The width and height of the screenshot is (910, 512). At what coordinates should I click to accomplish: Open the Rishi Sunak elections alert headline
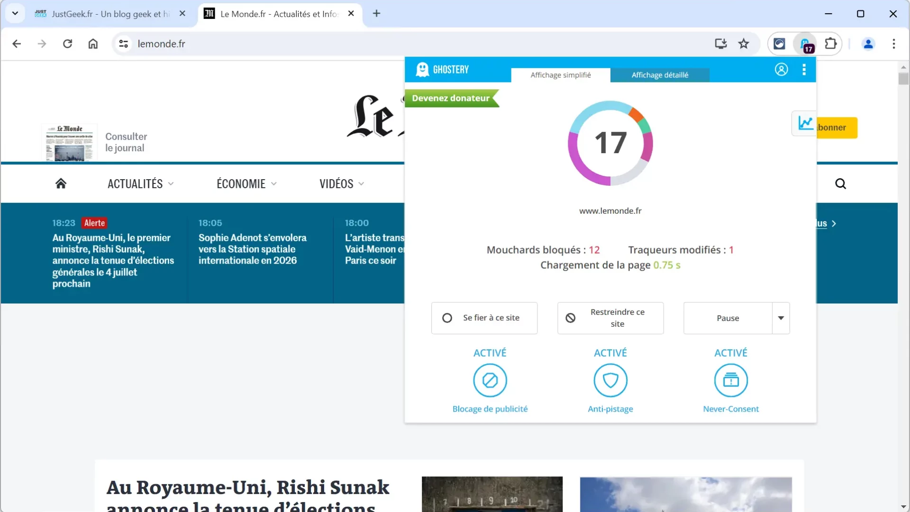click(113, 261)
